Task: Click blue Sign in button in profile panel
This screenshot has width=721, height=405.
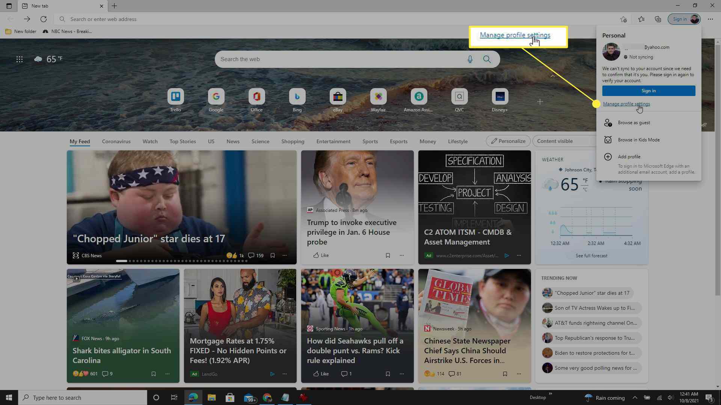Action: pyautogui.click(x=649, y=91)
